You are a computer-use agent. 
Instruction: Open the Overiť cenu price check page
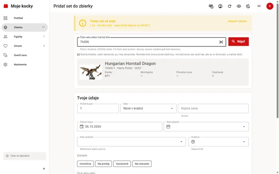click(24, 55)
